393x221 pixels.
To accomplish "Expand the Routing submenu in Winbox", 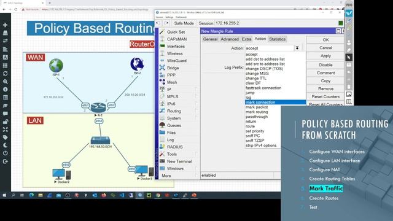I will [x=179, y=111].
